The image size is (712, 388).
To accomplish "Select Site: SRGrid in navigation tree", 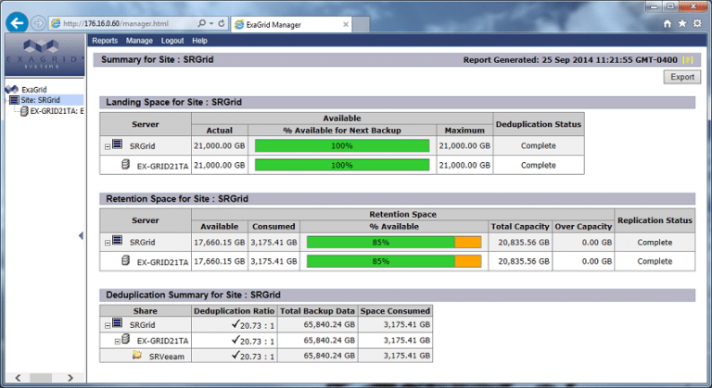I will click(x=41, y=100).
